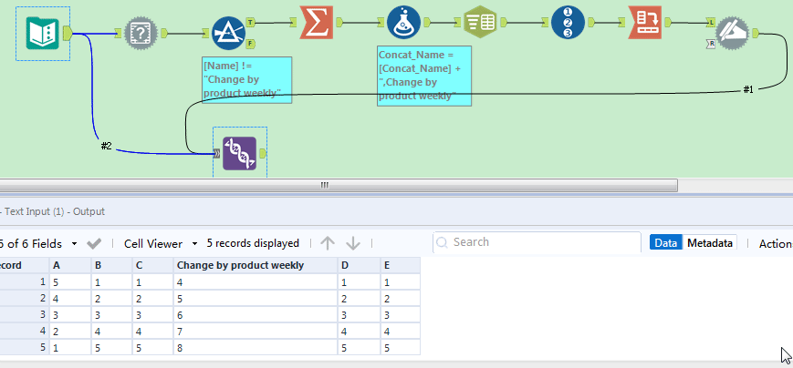Select the Dynamic Select tool with question mark
Image resolution: width=793 pixels, height=368 pixels.
click(141, 34)
